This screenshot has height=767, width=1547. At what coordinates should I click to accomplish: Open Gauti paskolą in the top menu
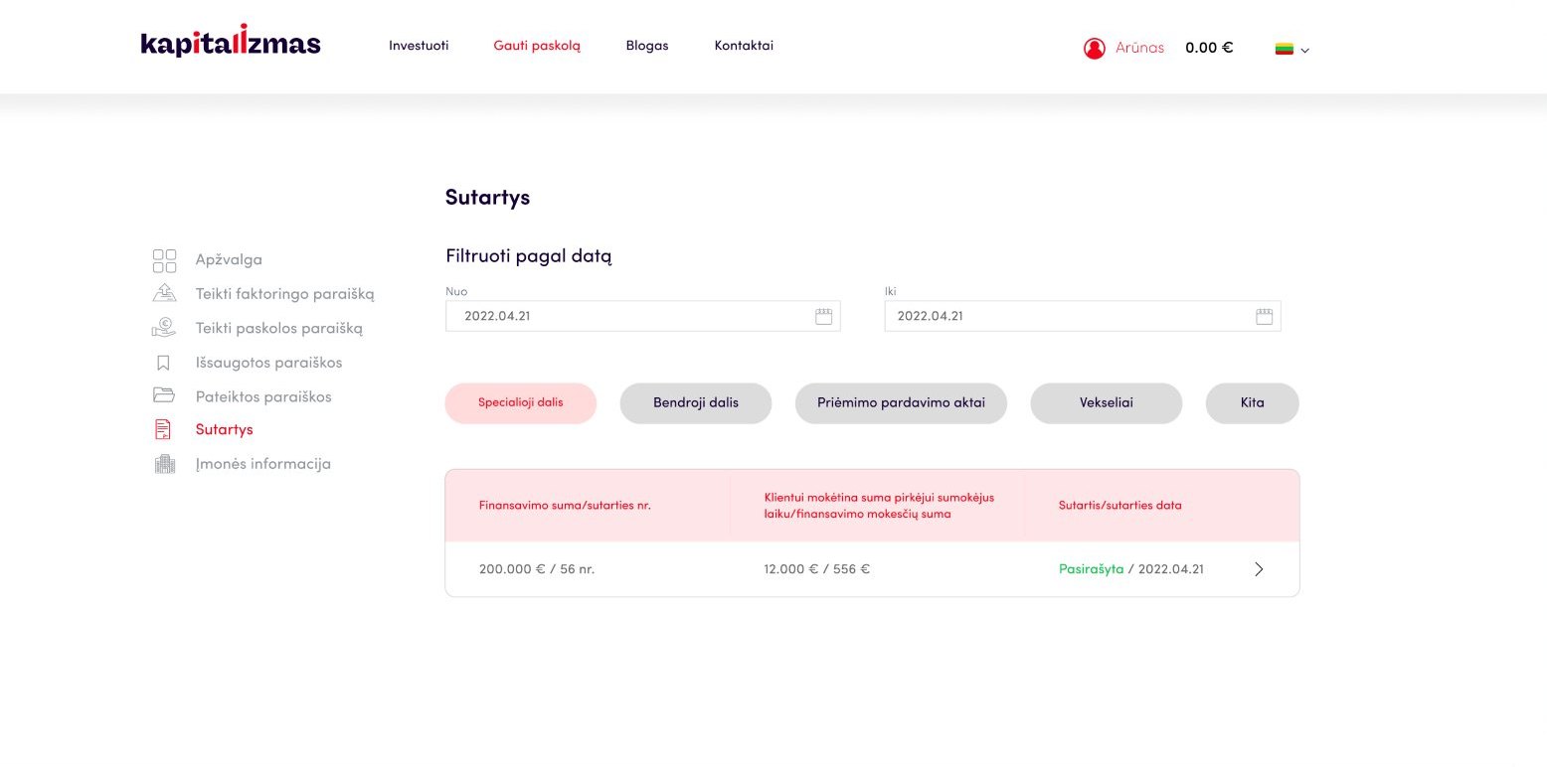537,46
